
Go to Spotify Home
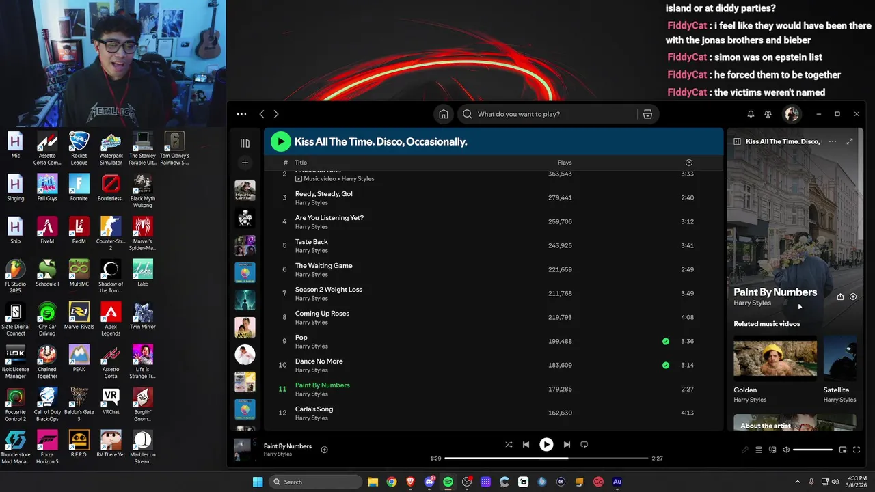tap(444, 114)
